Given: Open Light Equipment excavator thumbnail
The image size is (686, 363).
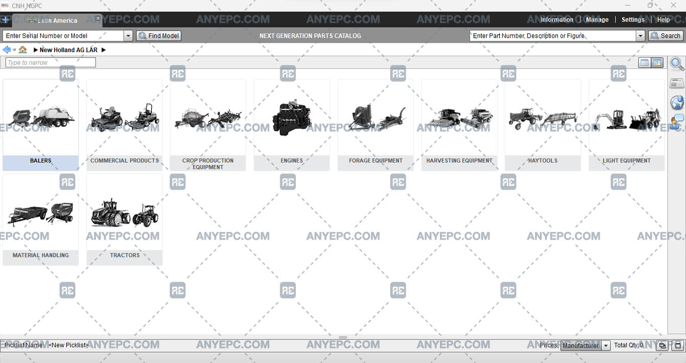Looking at the screenshot, I should [627, 117].
